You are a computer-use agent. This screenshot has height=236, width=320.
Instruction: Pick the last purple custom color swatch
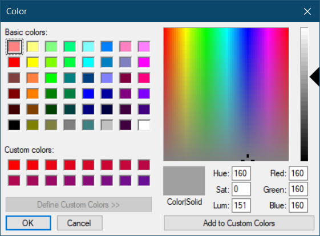[x=144, y=181]
